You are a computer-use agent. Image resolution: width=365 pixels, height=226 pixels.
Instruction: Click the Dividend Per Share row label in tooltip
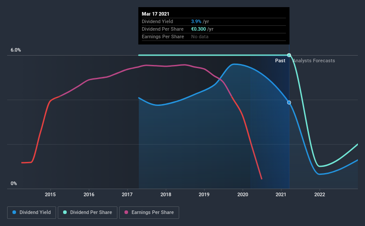pyautogui.click(x=163, y=29)
